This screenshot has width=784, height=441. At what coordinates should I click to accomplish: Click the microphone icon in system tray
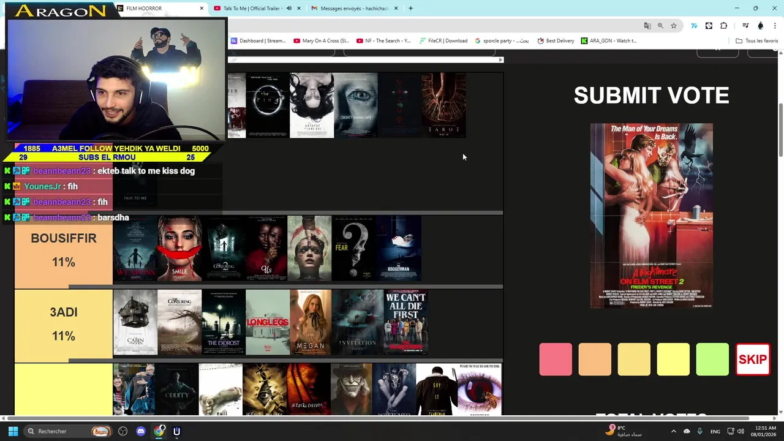pyautogui.click(x=699, y=431)
